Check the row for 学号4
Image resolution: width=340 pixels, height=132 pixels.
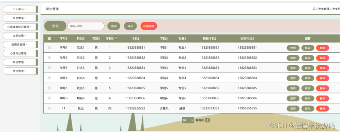point(49,78)
